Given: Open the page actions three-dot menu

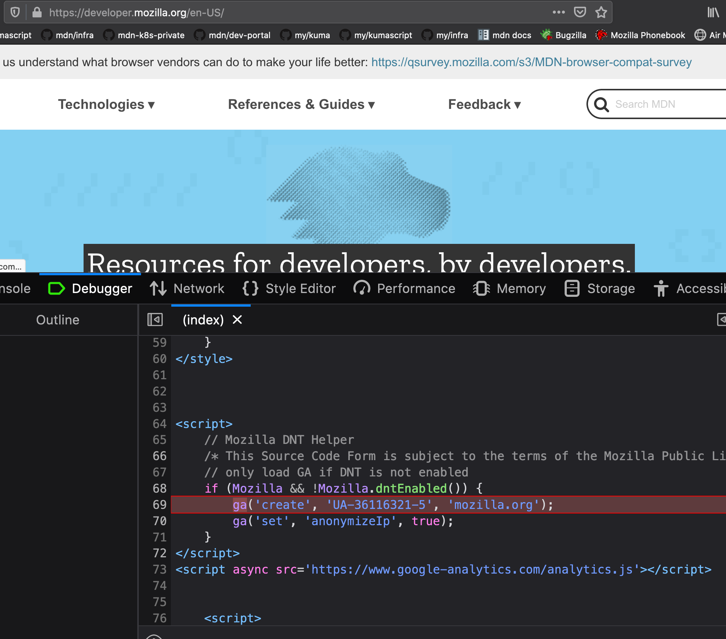Looking at the screenshot, I should [x=558, y=12].
